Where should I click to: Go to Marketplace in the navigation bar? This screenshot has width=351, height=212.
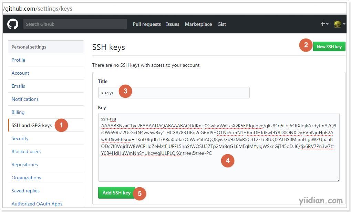pyautogui.click(x=198, y=24)
